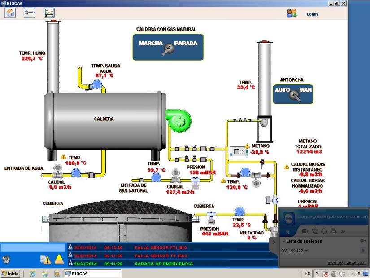Expand the 965 192 122 session dropdown
Screen dimensions: 370x278
307,251
